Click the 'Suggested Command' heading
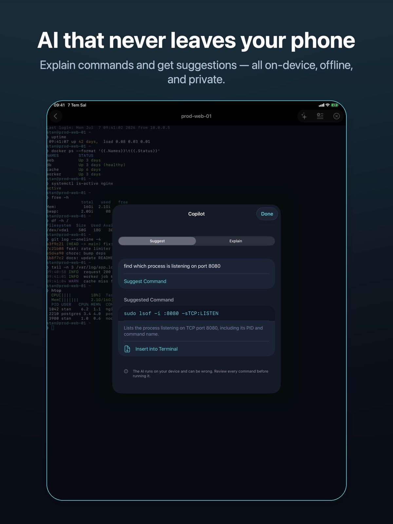The image size is (393, 524). pyautogui.click(x=149, y=300)
